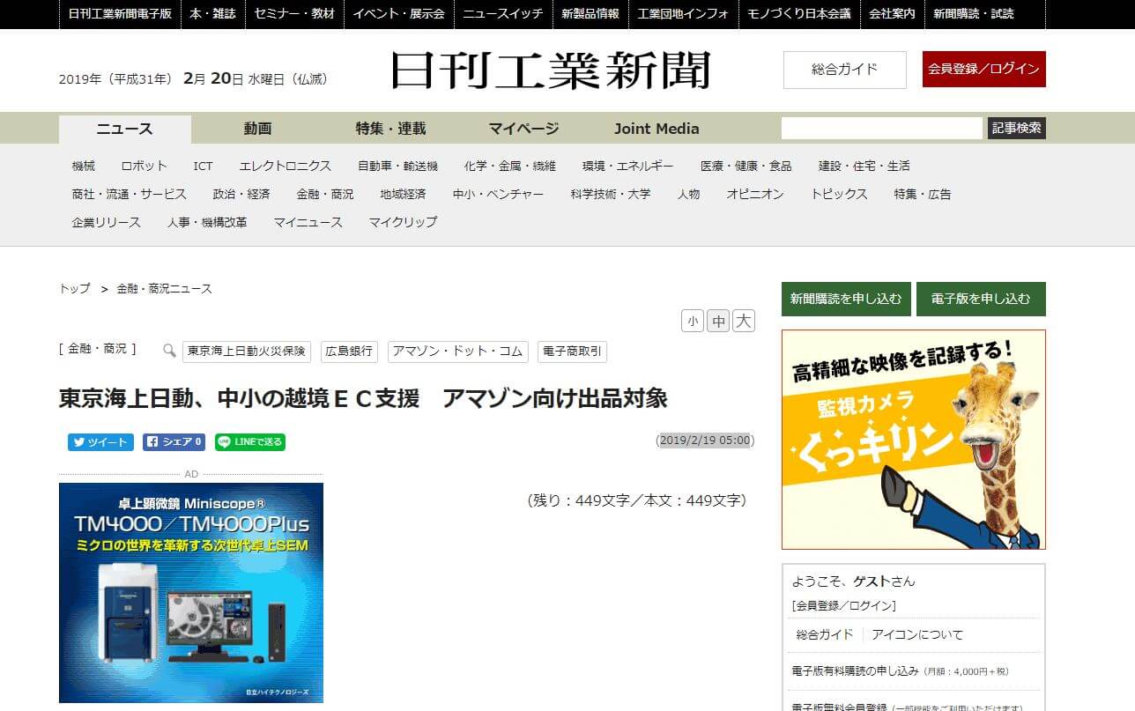Select 金融・商況 category in submenu

(x=325, y=194)
